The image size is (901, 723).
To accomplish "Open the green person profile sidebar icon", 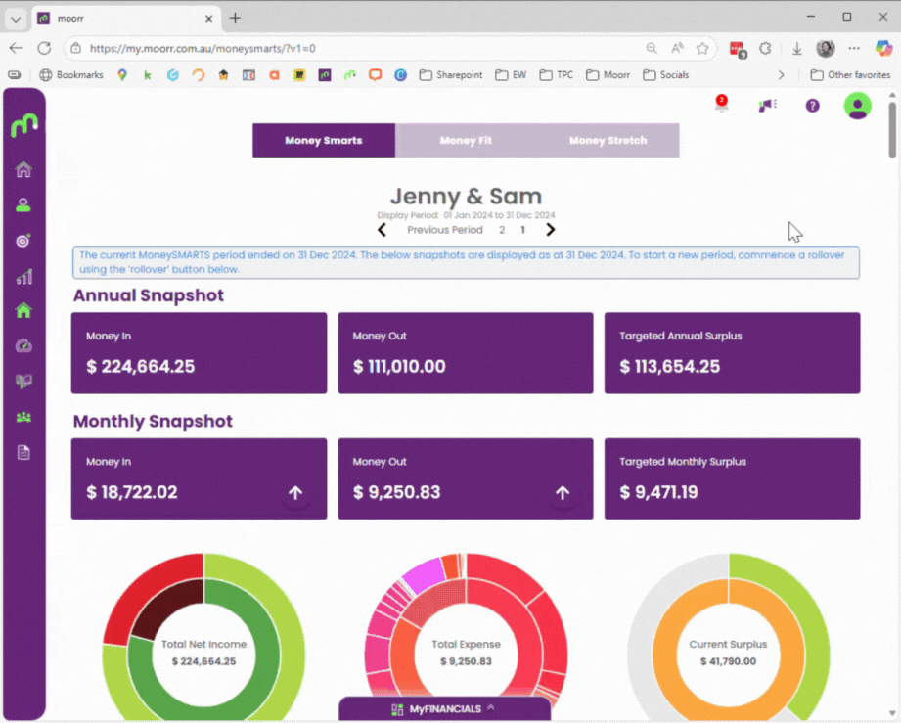I will pos(23,205).
